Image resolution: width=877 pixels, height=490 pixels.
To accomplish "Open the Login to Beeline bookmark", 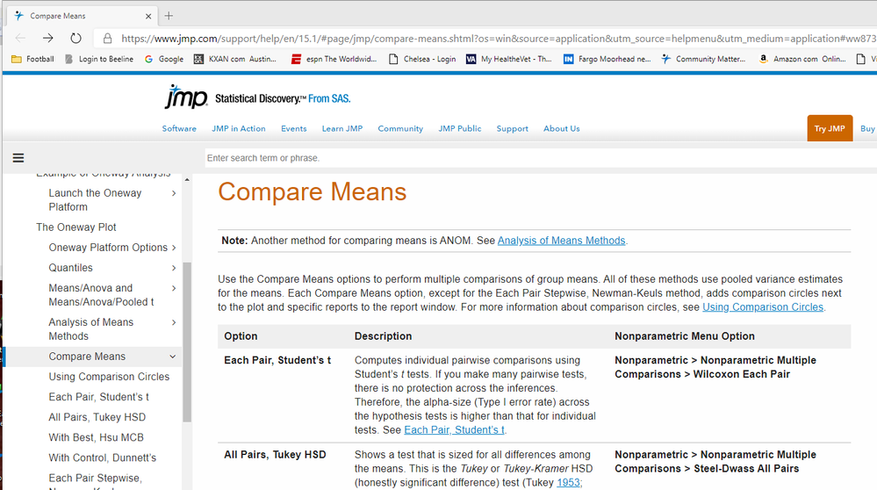I will pyautogui.click(x=99, y=59).
